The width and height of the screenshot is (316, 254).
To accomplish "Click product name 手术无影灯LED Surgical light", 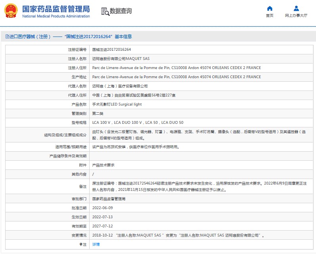I will 117,104.
